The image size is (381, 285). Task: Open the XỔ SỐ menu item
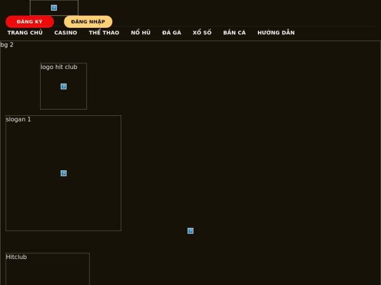[x=202, y=32]
